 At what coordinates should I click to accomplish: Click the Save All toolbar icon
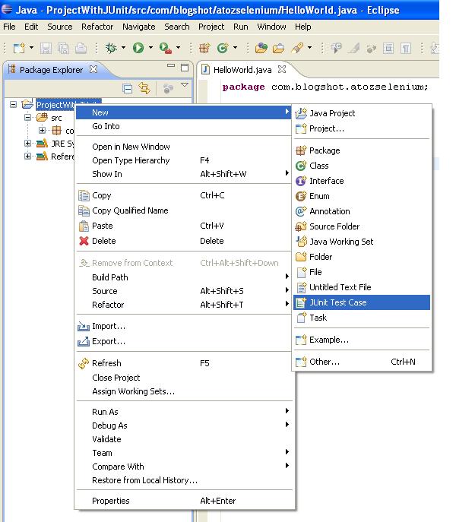click(63, 49)
